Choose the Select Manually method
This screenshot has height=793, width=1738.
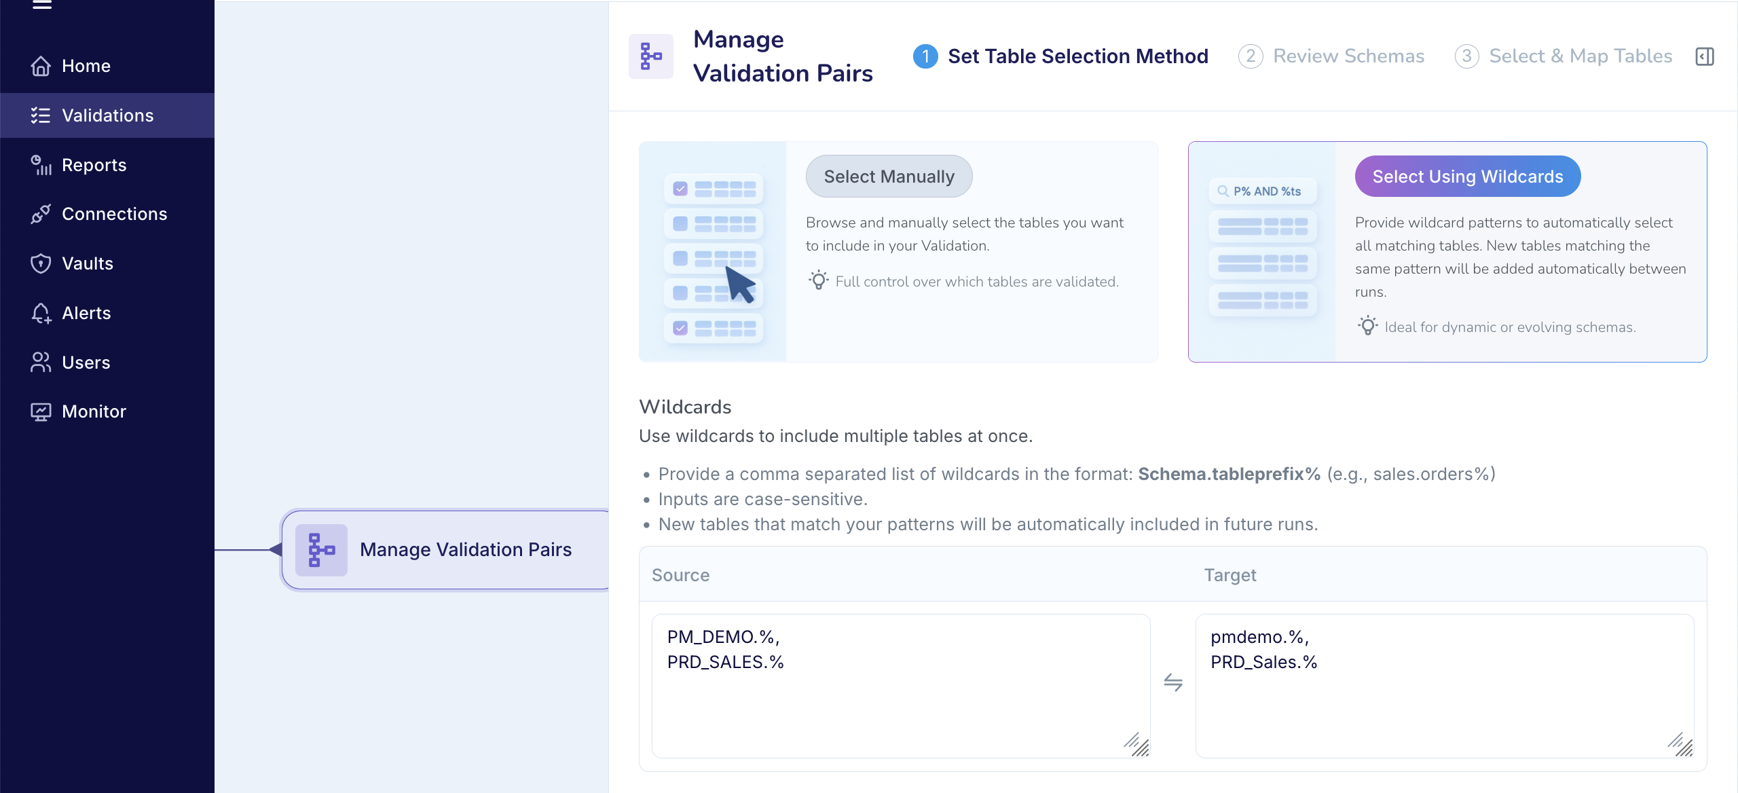coord(889,176)
